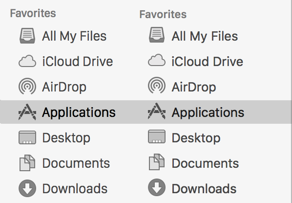This screenshot has width=292, height=203.
Task: Click the iCloud Drive cloud icon in left list
Action: 27,61
